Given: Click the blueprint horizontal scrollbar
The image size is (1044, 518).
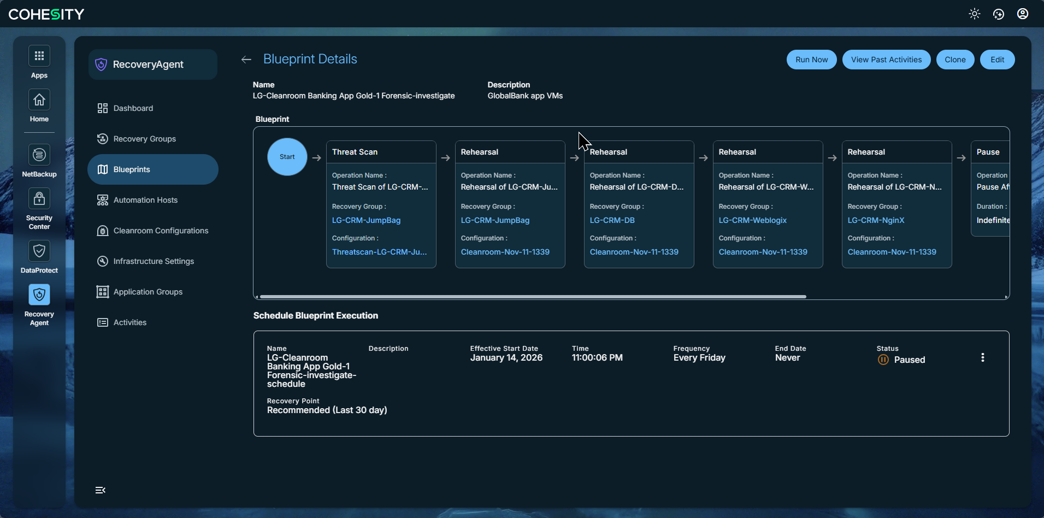Looking at the screenshot, I should click(533, 297).
